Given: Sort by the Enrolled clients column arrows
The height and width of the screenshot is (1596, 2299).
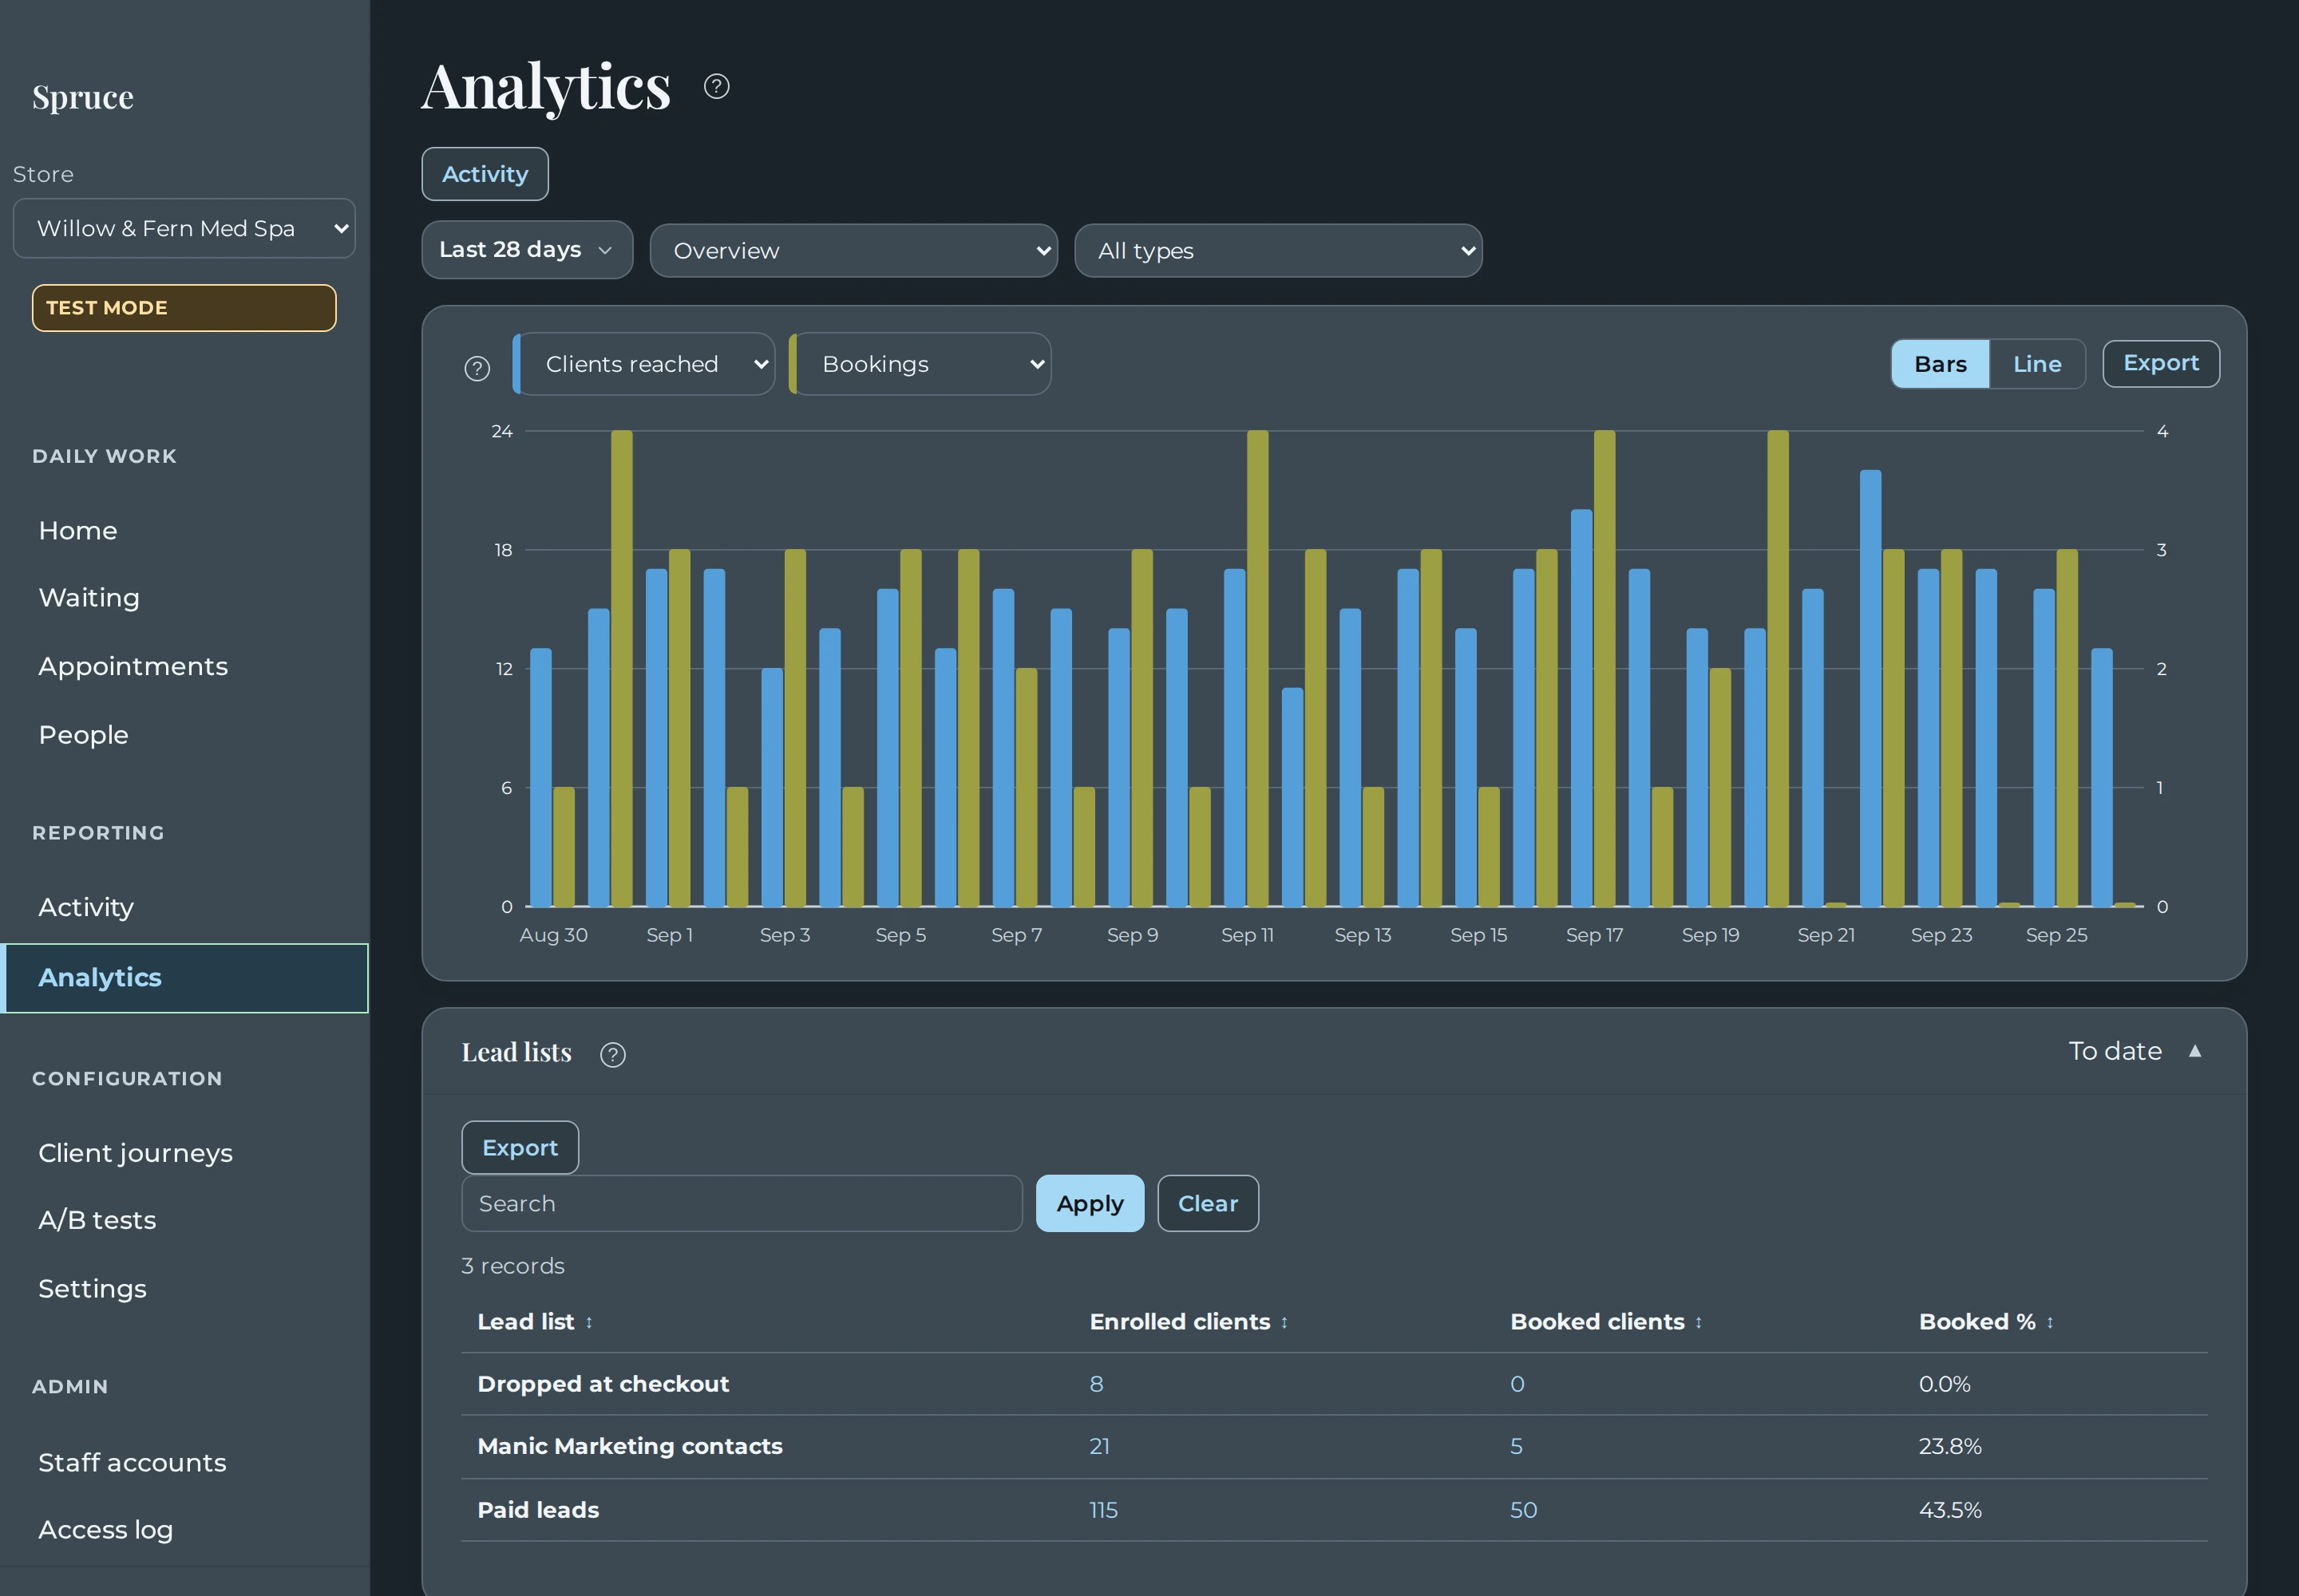Looking at the screenshot, I should click(1284, 1322).
